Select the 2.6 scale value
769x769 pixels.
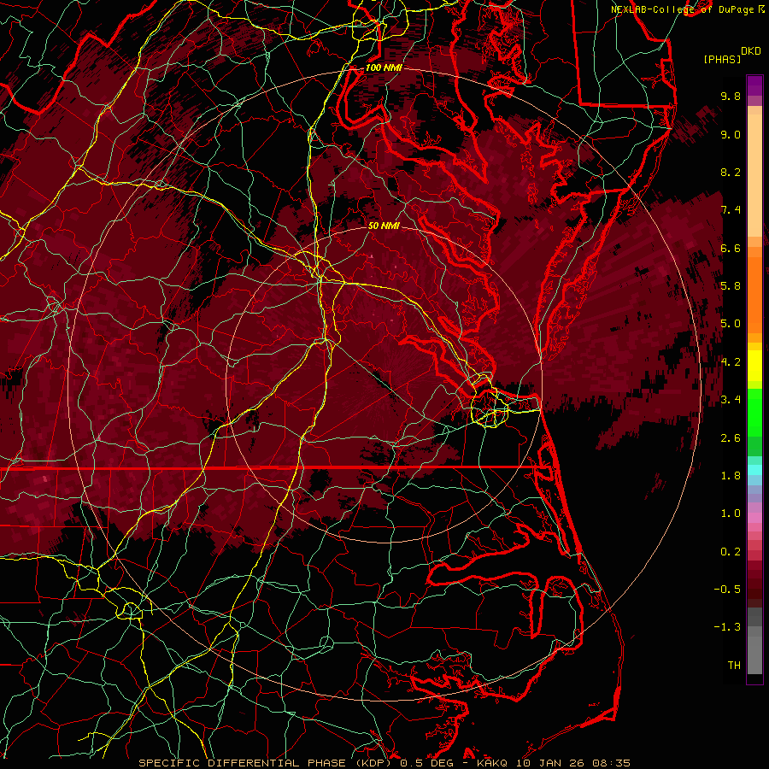(x=731, y=438)
